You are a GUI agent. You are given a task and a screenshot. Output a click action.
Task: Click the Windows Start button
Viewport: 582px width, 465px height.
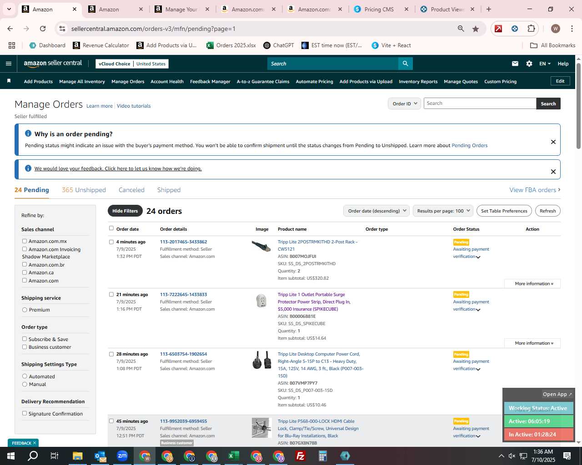[x=10, y=456]
